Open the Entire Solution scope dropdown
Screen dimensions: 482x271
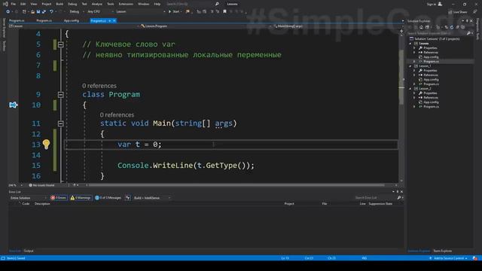click(28, 198)
